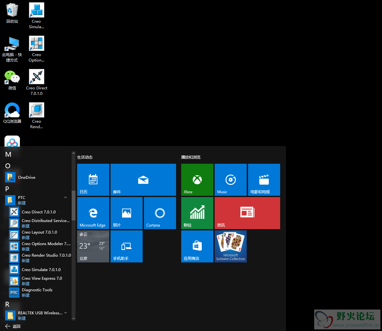Open the 照片 photos tile

point(127,213)
